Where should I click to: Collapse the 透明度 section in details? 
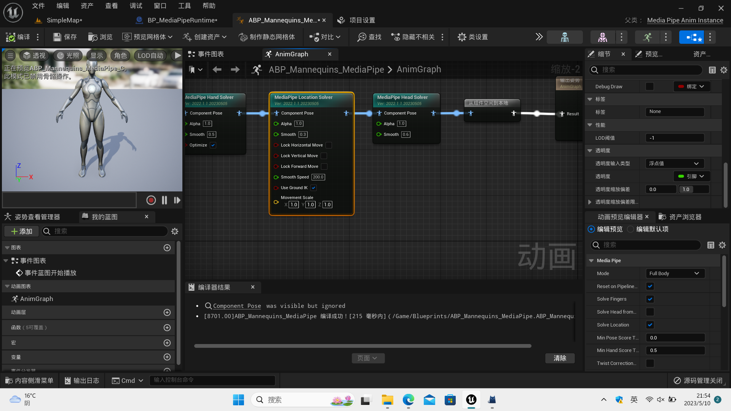pos(590,150)
